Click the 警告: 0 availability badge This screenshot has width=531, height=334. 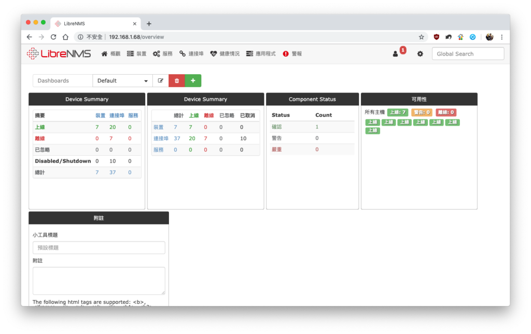[x=422, y=112]
